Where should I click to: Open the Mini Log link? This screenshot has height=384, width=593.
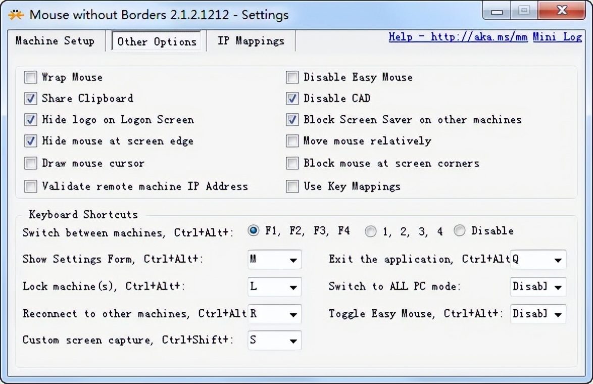[x=557, y=37]
